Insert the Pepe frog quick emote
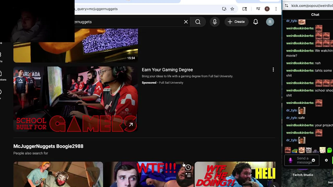This screenshot has height=187, width=333. tap(294, 150)
